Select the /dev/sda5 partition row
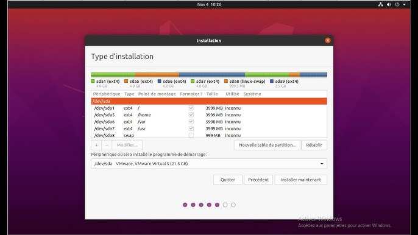The height and width of the screenshot is (235, 418). 209,115
